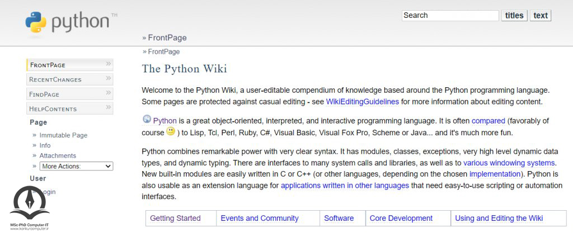Viewport: 573px width, 237px height.
Task: Focus the Search input field
Action: (450, 15)
